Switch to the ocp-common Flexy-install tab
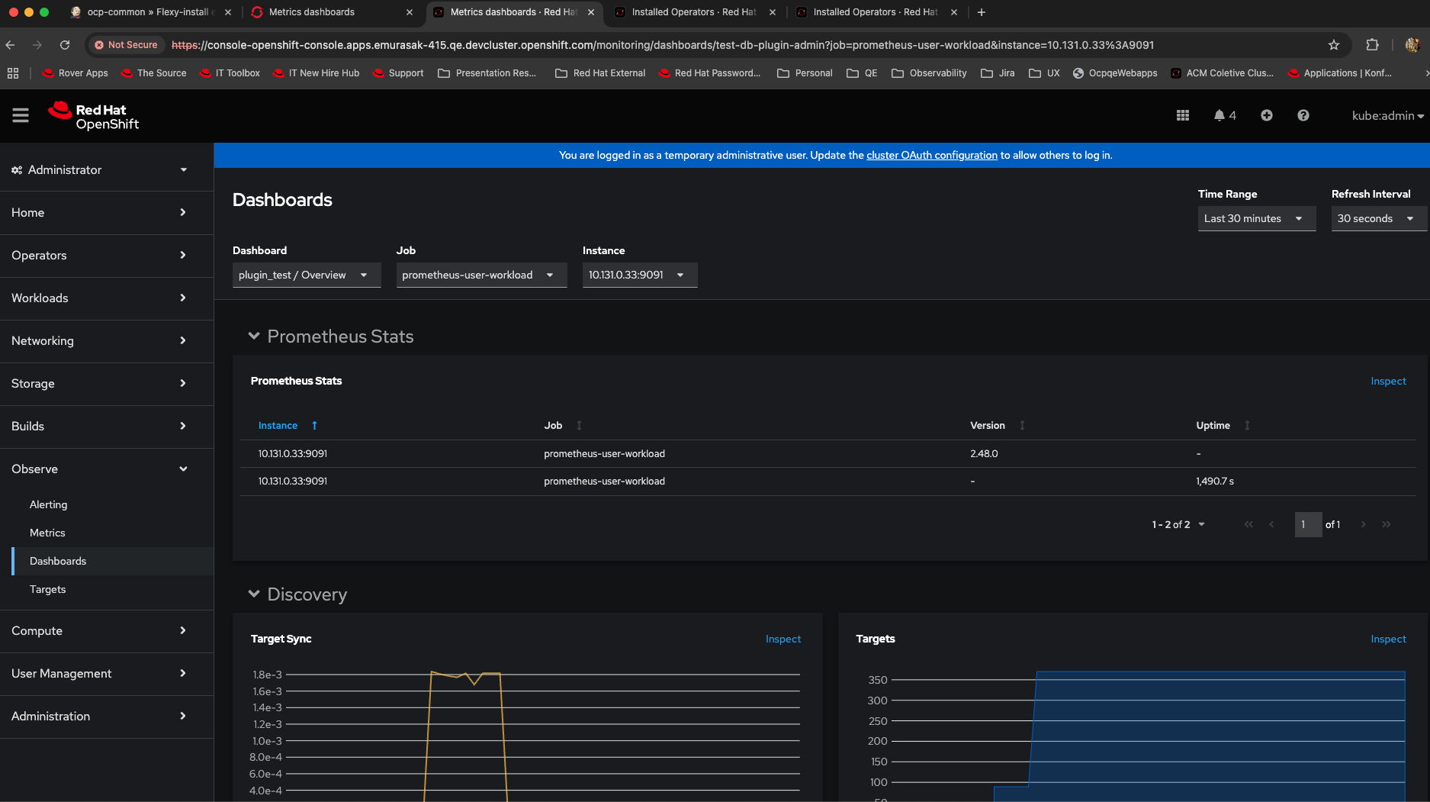Image resolution: width=1430 pixels, height=802 pixels. [148, 12]
